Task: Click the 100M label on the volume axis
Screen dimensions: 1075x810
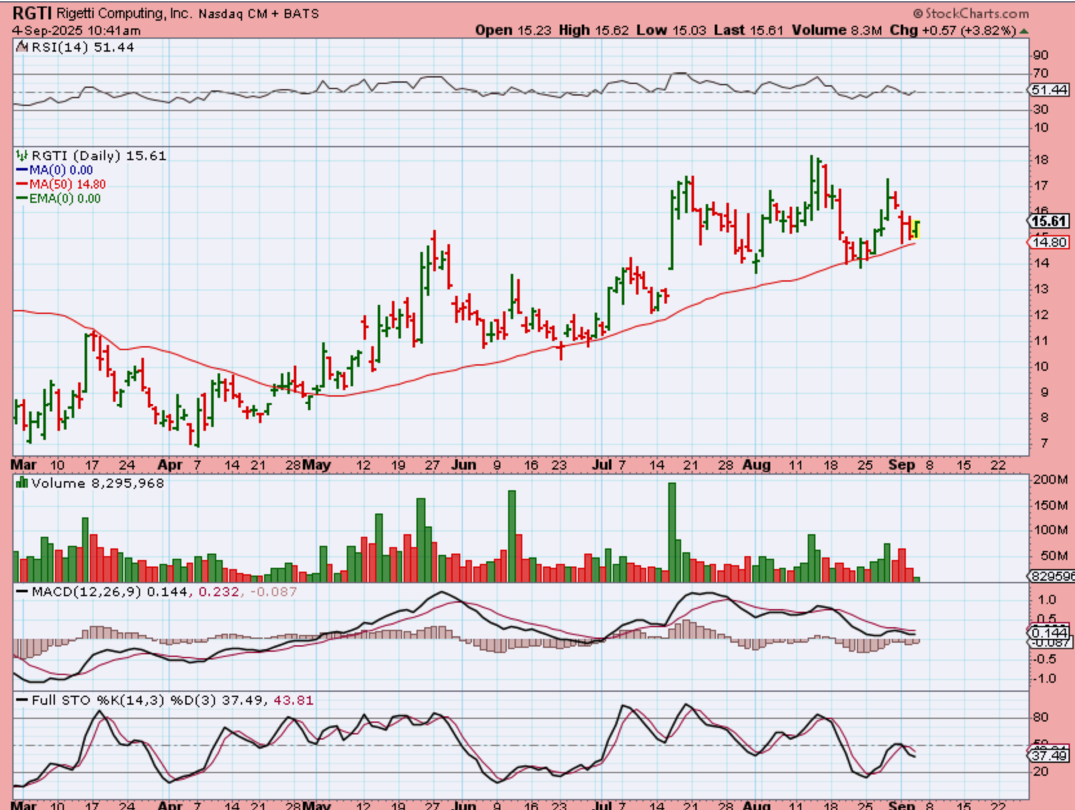Action: 1050,530
